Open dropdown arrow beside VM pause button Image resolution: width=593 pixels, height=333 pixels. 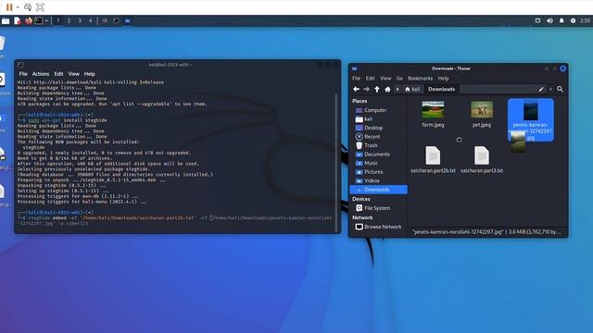click(x=18, y=7)
